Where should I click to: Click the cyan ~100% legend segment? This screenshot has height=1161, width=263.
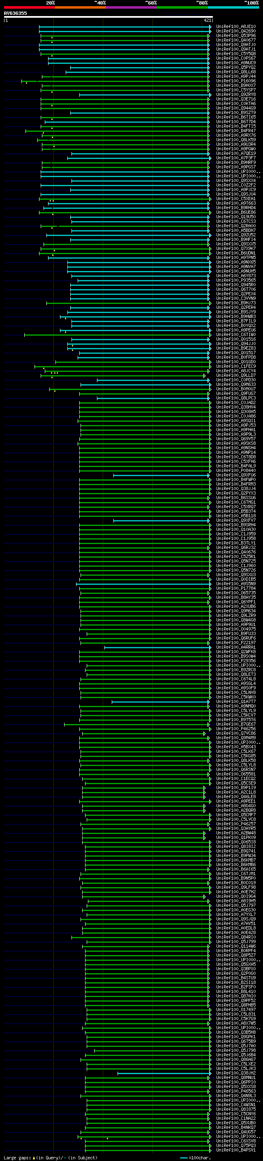pyautogui.click(x=233, y=7)
